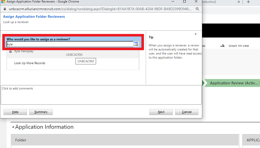Click the Send to ERP arrow icon
Image resolution: width=260 pixels, height=148 pixels.
pos(222,46)
